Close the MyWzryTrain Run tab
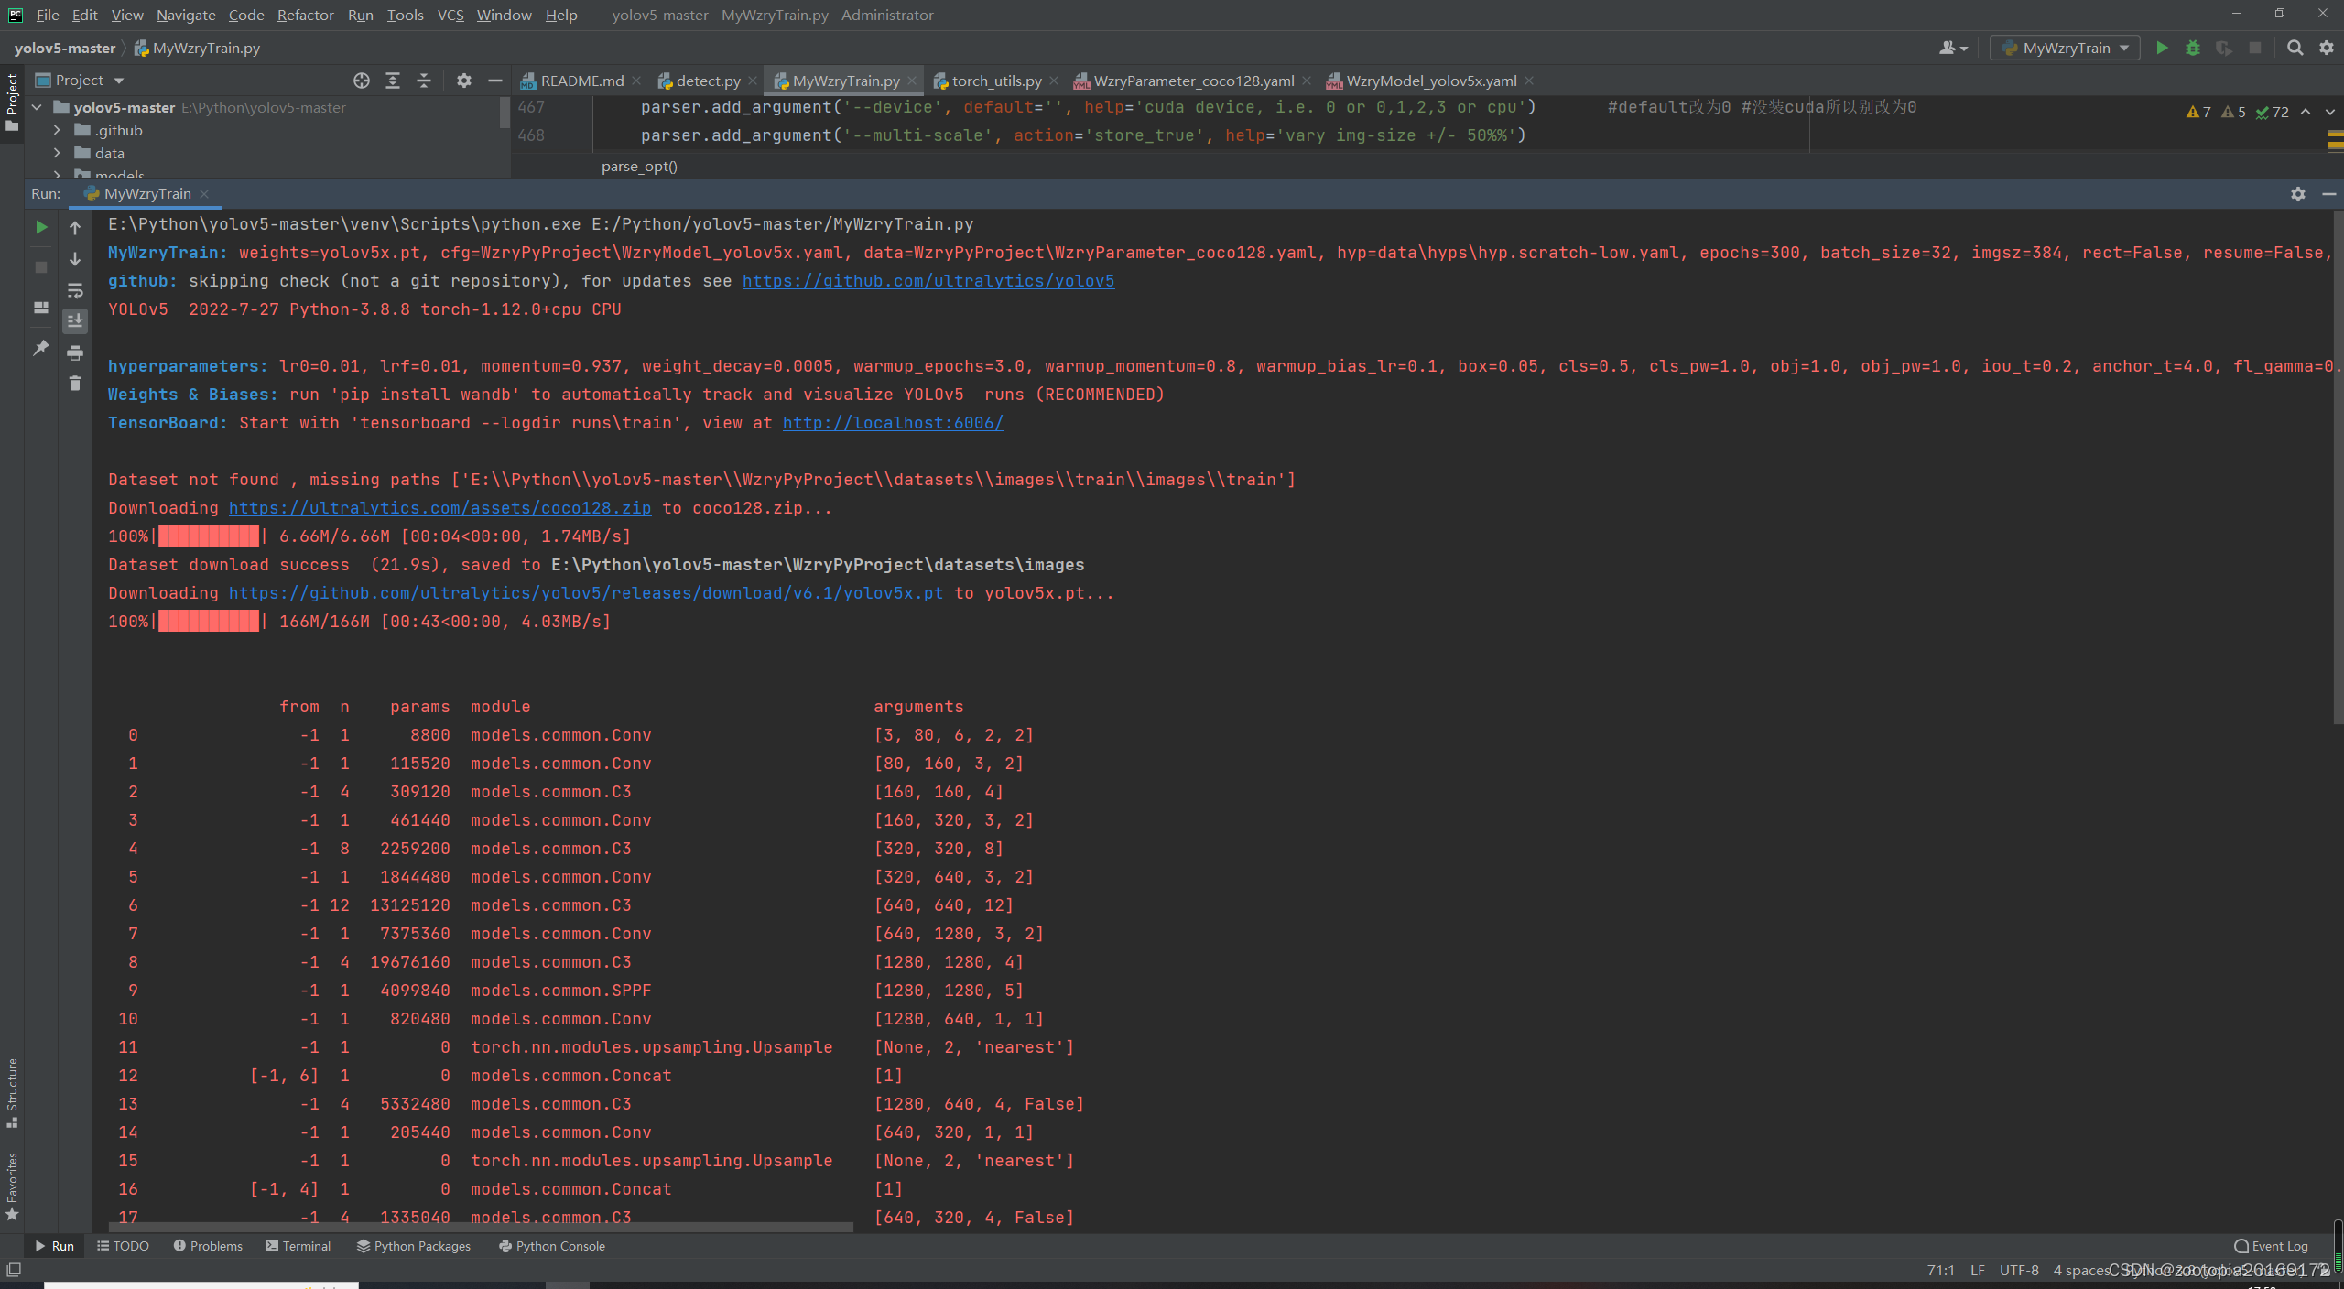Screen dimensions: 2344x1289 pyautogui.click(x=204, y=194)
